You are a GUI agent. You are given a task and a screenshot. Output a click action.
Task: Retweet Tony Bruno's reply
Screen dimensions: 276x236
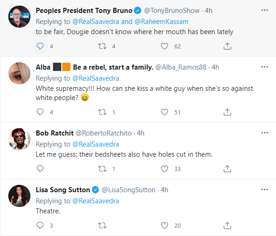[x=102, y=46]
